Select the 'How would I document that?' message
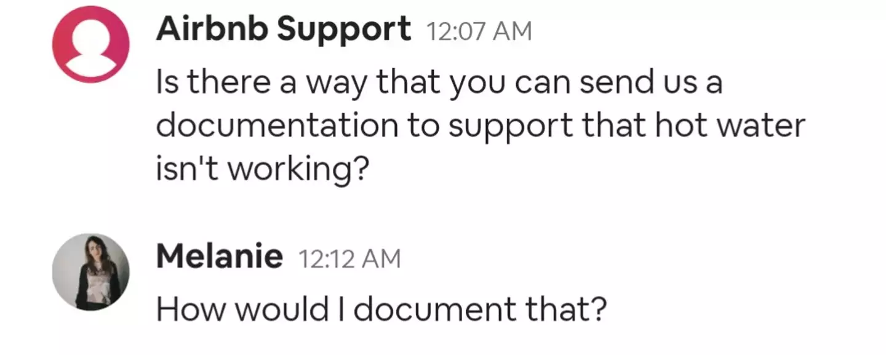This screenshot has width=886, height=355. pos(381,309)
